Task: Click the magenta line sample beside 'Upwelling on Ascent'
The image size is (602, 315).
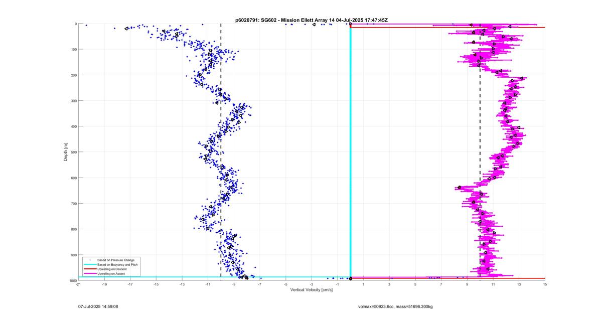Action: (90, 273)
